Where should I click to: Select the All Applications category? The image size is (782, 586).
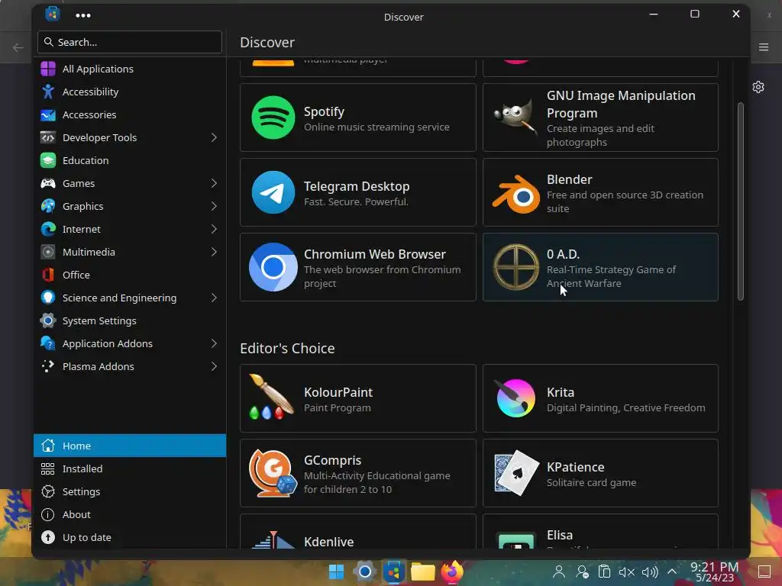tap(130, 69)
